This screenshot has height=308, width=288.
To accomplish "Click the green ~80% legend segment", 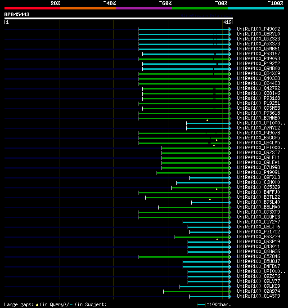I will [x=200, y=8].
